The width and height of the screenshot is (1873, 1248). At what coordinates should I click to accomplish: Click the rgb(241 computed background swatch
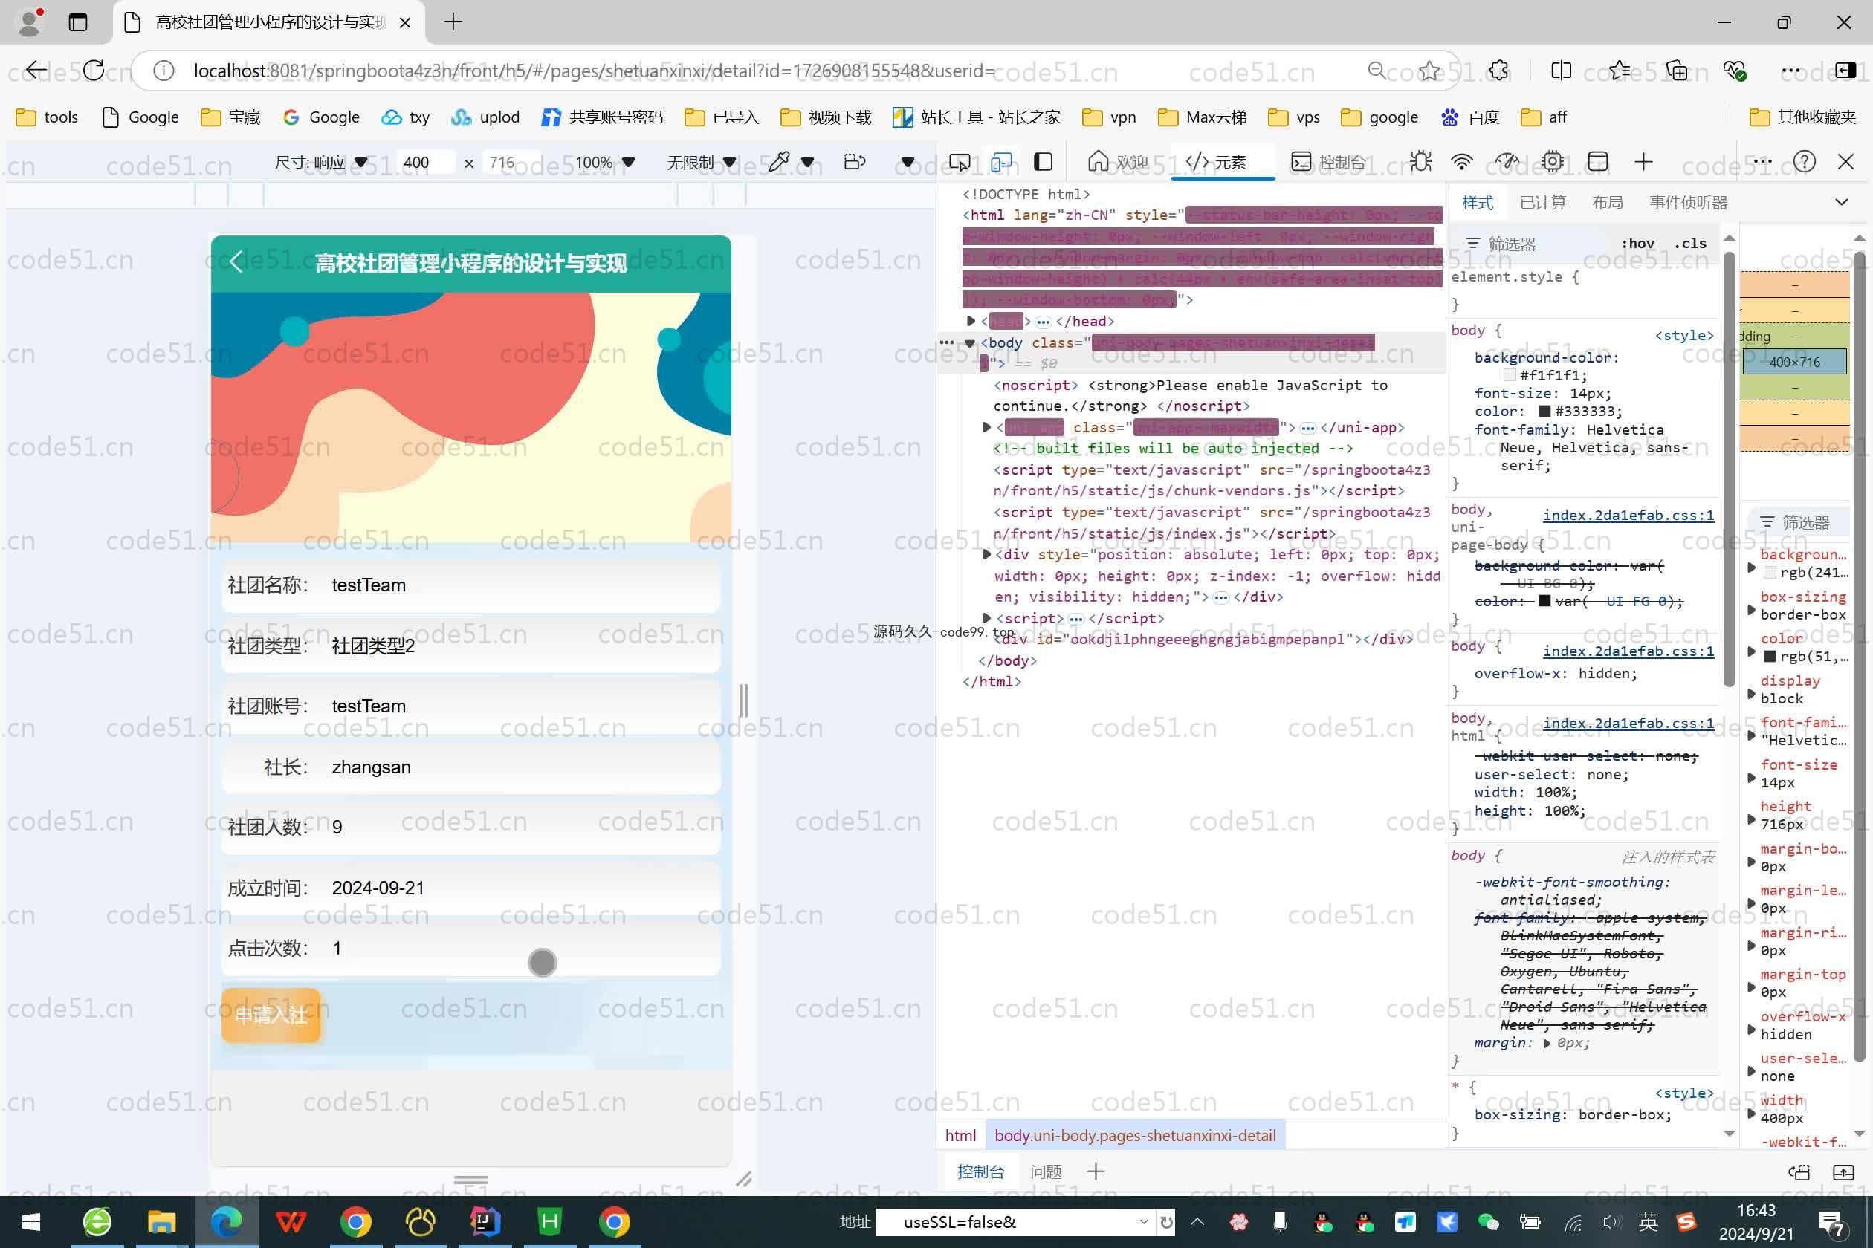[1770, 573]
